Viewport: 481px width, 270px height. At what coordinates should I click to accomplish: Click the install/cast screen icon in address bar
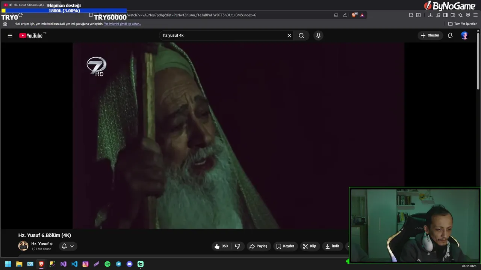[336, 15]
